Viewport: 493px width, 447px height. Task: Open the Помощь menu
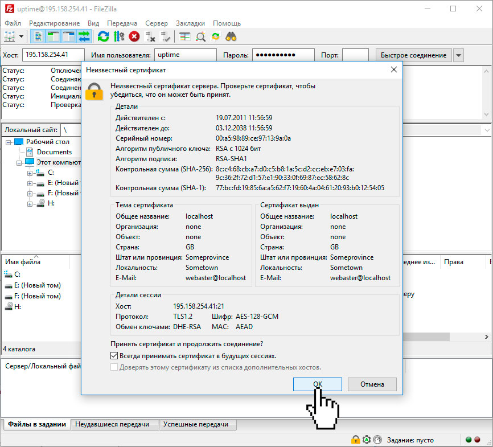tap(227, 23)
